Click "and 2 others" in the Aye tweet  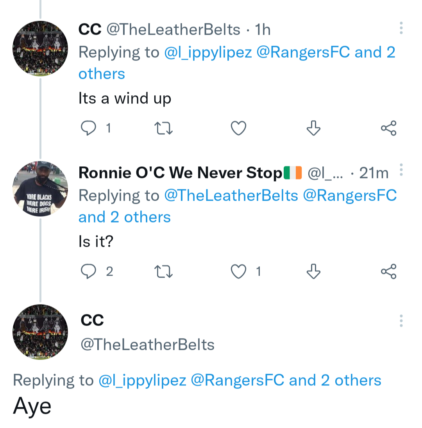335,380
